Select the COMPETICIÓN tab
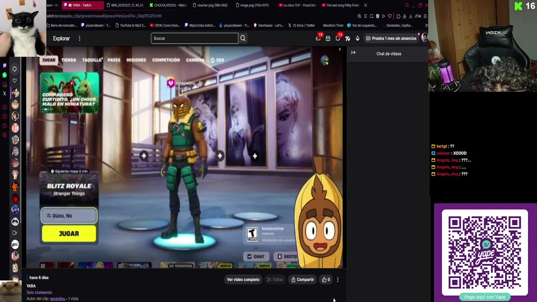The height and width of the screenshot is (302, 537). tap(166, 60)
